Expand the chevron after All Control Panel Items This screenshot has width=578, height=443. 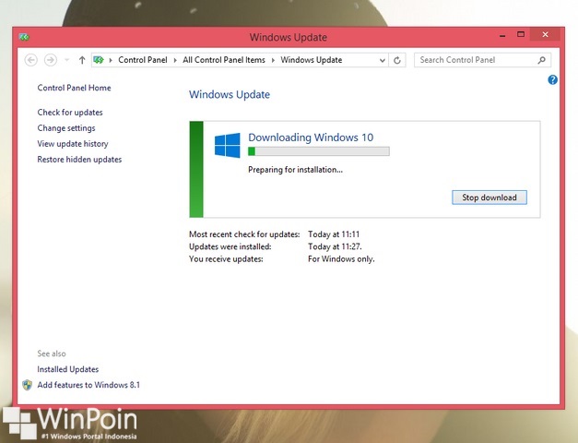(x=273, y=60)
